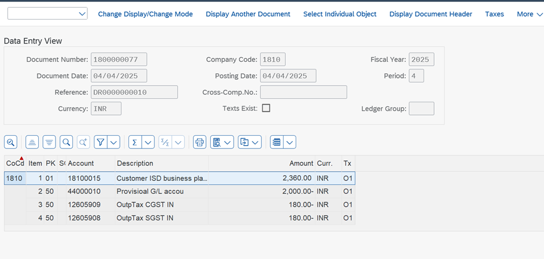
Task: Click the Ledger Group field
Action: point(421,109)
